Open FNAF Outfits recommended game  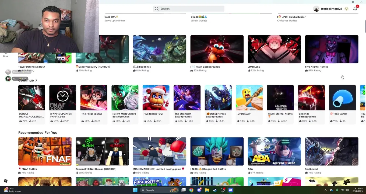pyautogui.click(x=45, y=151)
